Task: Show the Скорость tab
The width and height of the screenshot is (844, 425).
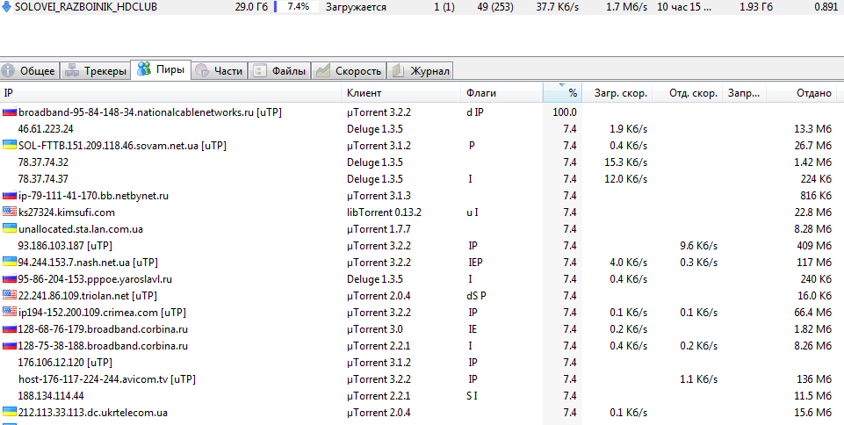Action: (350, 70)
